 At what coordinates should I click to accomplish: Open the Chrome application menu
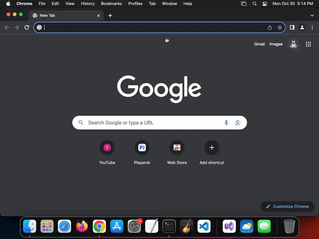[x=24, y=4]
